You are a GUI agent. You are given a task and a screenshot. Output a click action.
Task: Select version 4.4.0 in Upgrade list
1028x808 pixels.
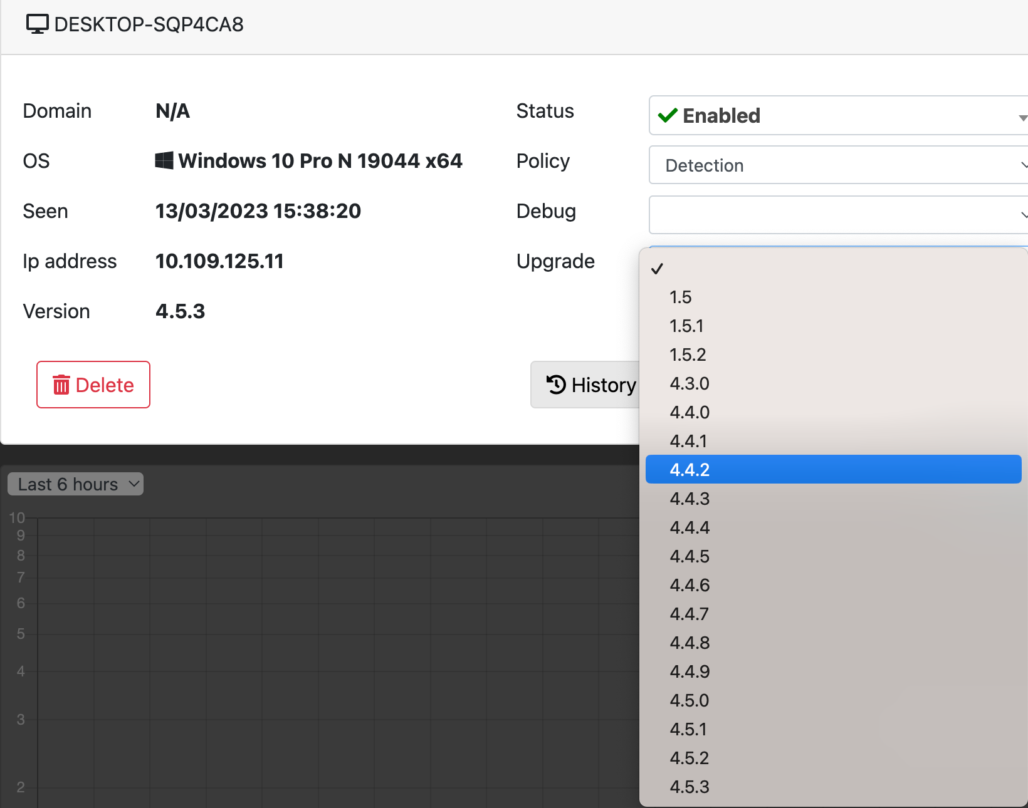click(834, 412)
